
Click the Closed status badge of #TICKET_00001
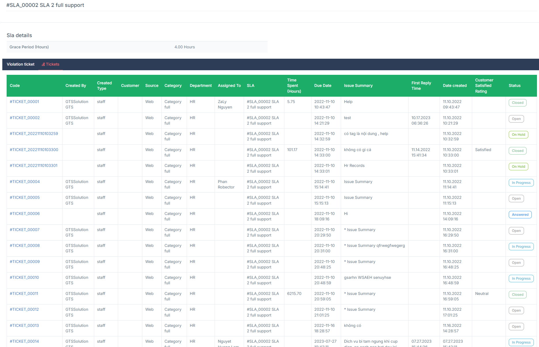pos(517,103)
